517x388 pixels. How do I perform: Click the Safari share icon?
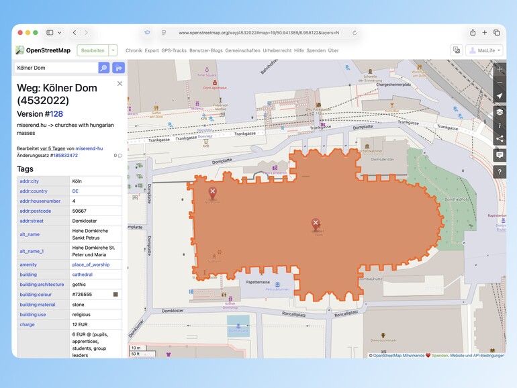pos(473,33)
